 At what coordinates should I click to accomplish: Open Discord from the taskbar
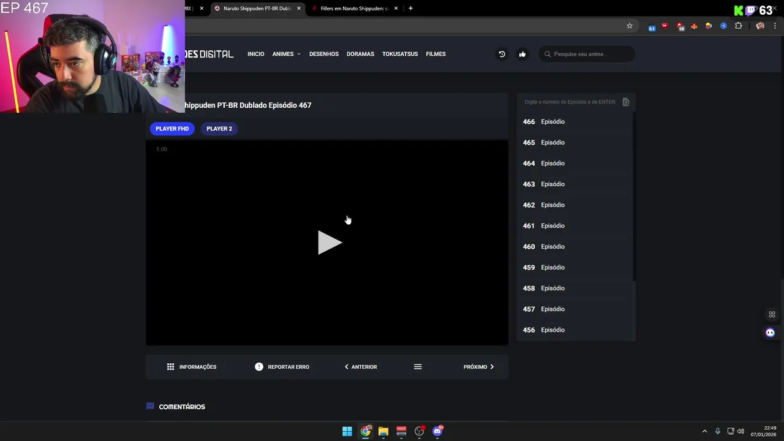point(437,431)
